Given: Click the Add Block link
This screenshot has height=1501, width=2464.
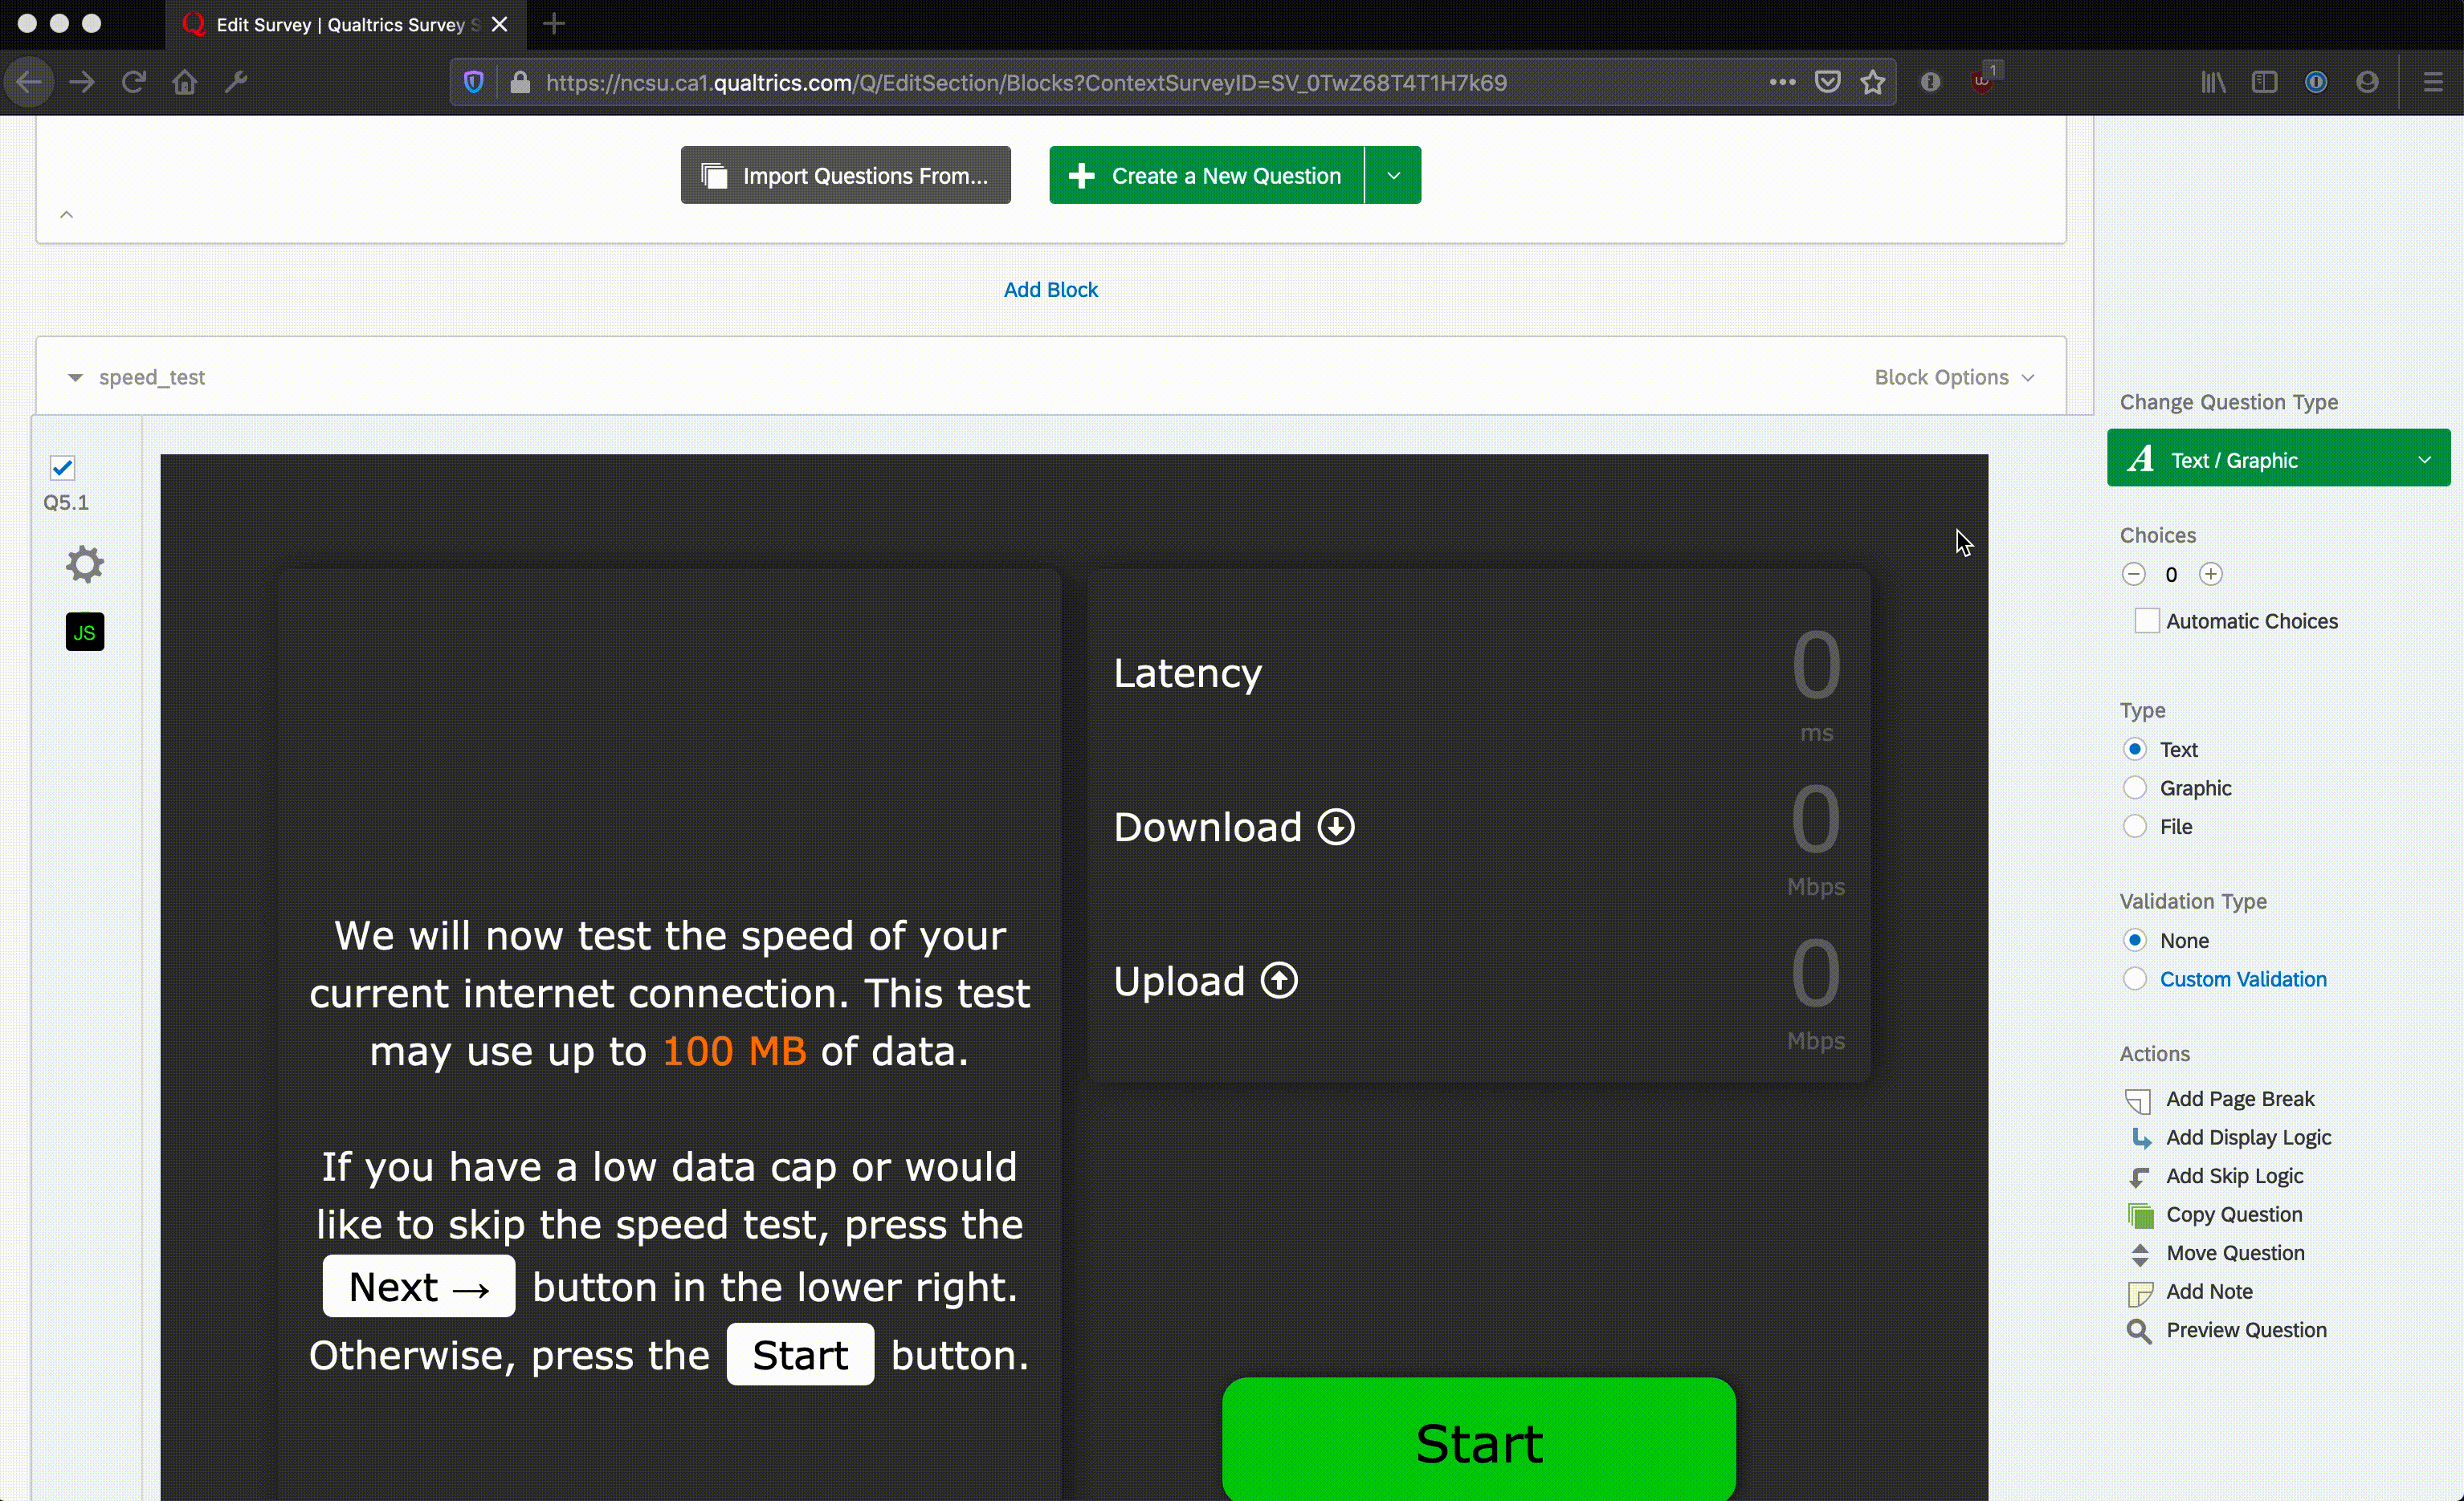Looking at the screenshot, I should (1050, 289).
